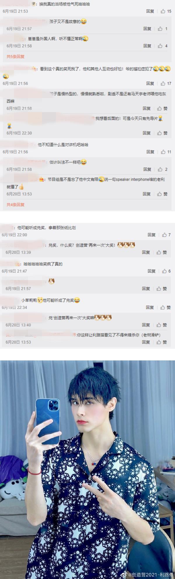This screenshot has width=175, height=579.
Task: Like the reply posted 6月19日 21:57 with 1 like
Action: (x=162, y=29)
